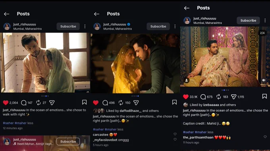This screenshot has height=151, width=270.
Task: Open just_rishuuuuu avatar in right panel header
Action: point(187,21)
